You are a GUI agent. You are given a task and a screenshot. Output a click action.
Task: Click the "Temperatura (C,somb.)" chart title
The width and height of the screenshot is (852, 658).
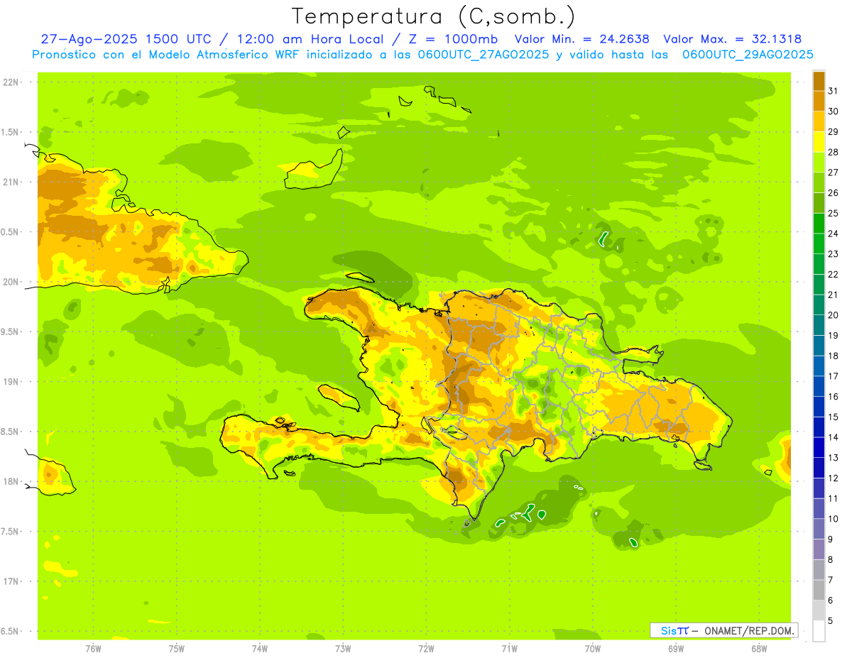point(434,16)
